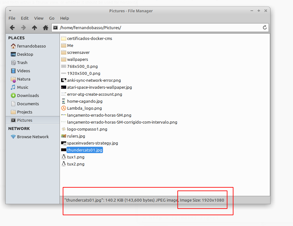Select fernandobasso home in Places
Screen dimensions: 293x226
coord(33,46)
